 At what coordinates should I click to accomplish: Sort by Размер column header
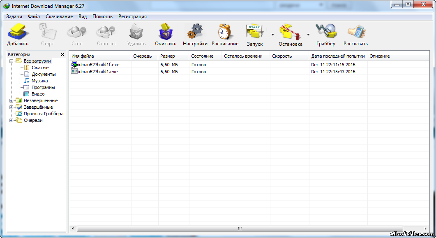tap(173, 56)
